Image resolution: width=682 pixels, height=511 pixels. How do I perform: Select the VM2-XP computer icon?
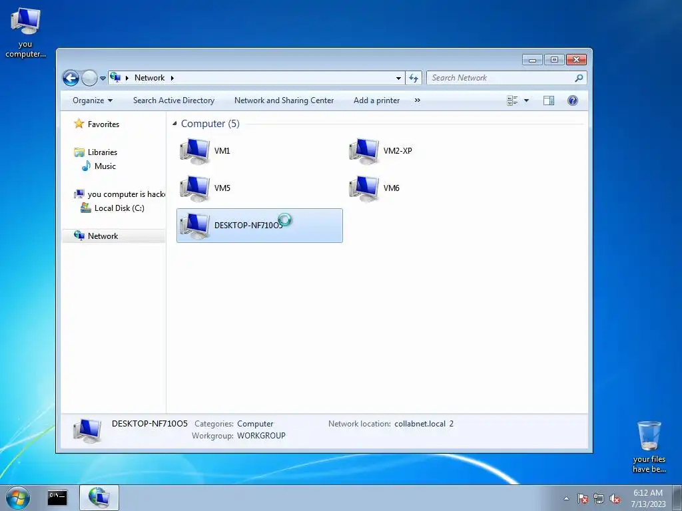click(x=364, y=151)
